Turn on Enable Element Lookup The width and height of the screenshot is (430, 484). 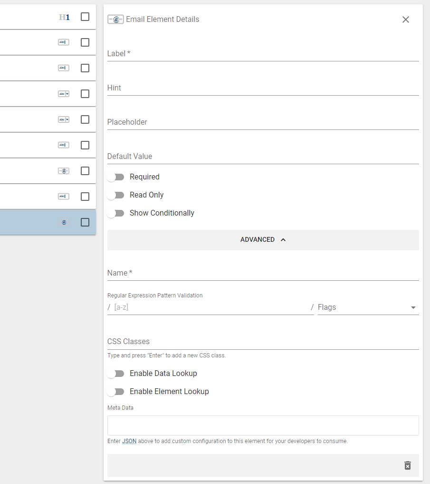point(115,391)
